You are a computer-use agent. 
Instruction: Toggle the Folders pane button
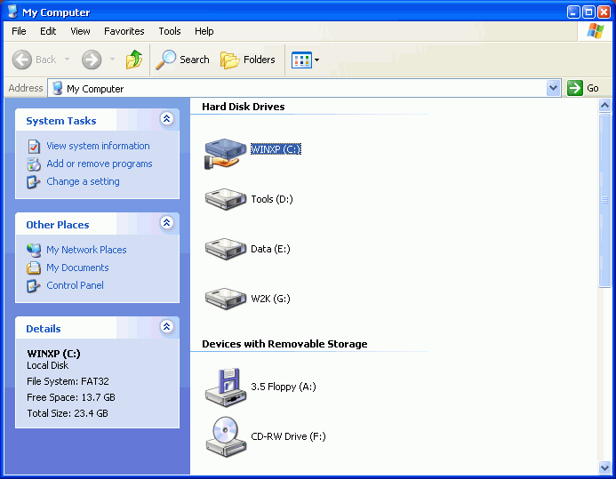click(x=248, y=60)
